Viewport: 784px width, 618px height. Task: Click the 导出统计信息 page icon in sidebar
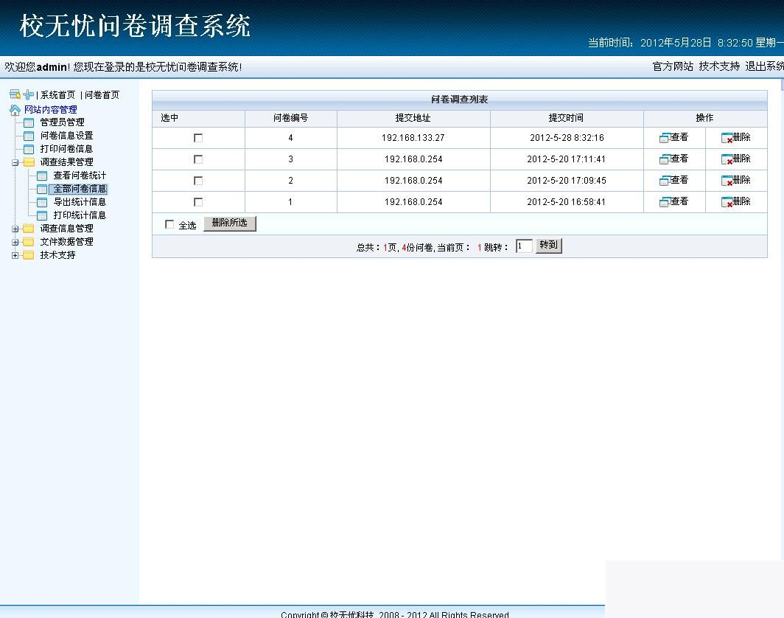[x=42, y=201]
